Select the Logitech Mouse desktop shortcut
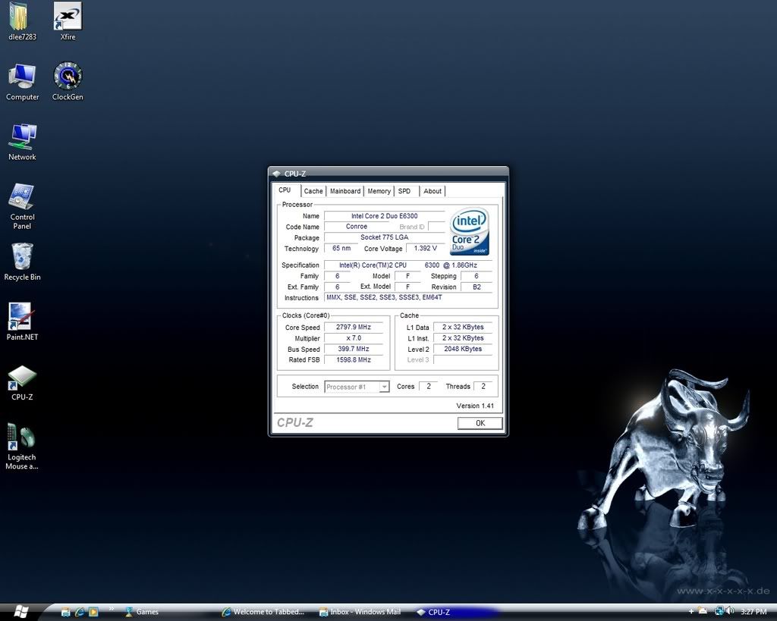The height and width of the screenshot is (621, 777). pyautogui.click(x=22, y=447)
